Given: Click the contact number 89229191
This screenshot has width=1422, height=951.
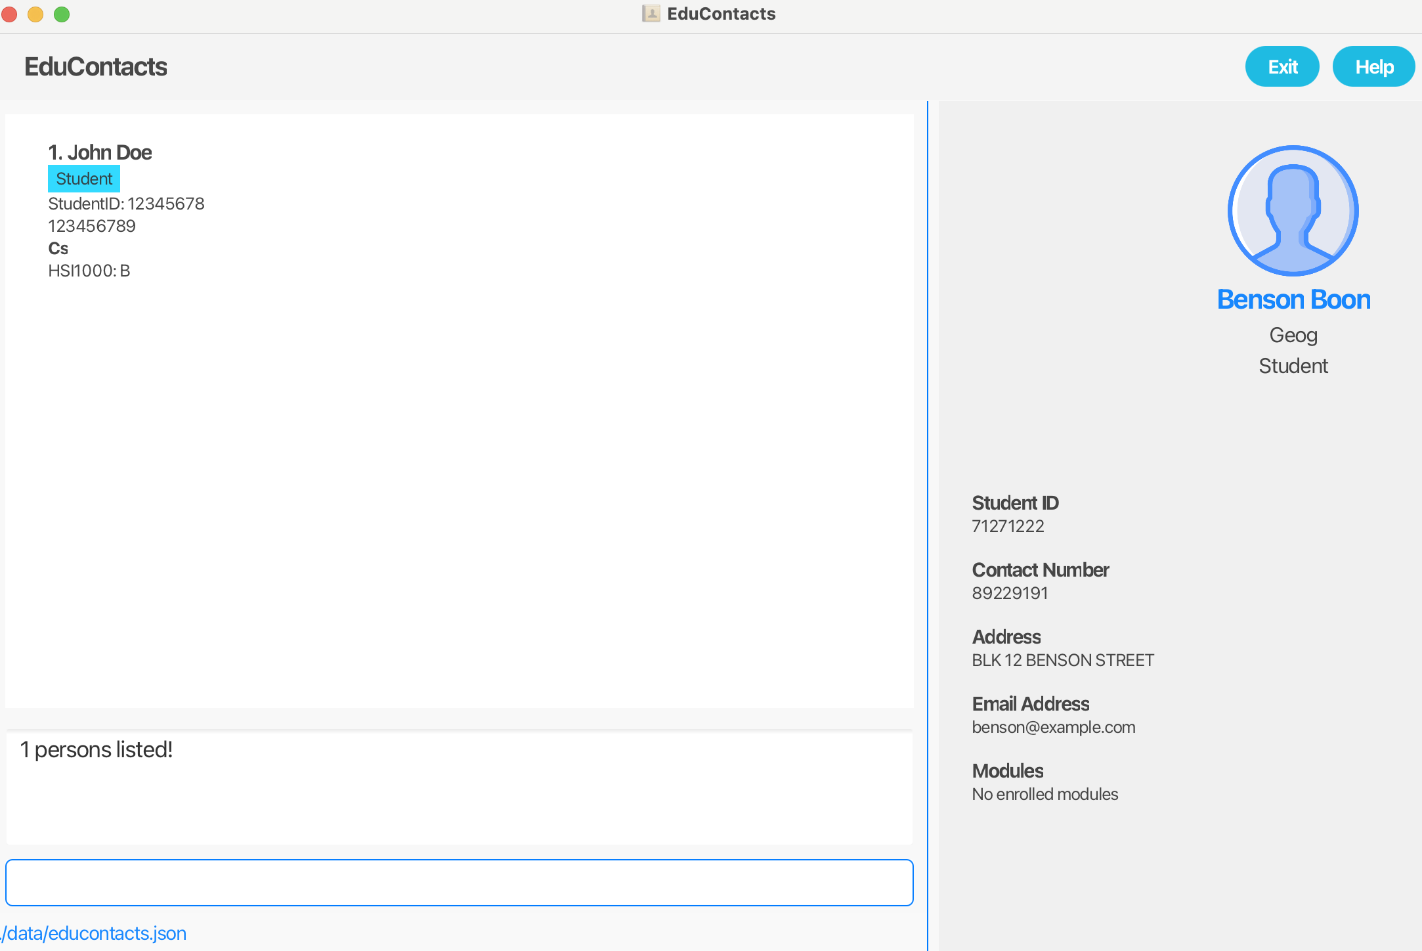Looking at the screenshot, I should click(1010, 593).
